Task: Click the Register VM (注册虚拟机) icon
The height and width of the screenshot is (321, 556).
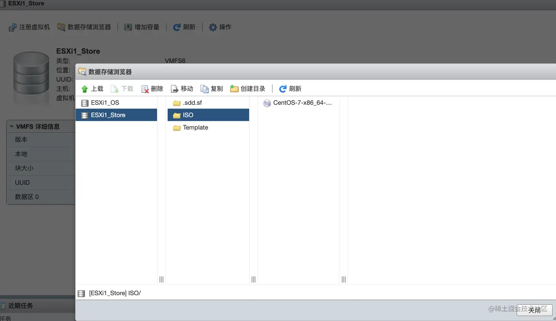Action: coord(13,27)
